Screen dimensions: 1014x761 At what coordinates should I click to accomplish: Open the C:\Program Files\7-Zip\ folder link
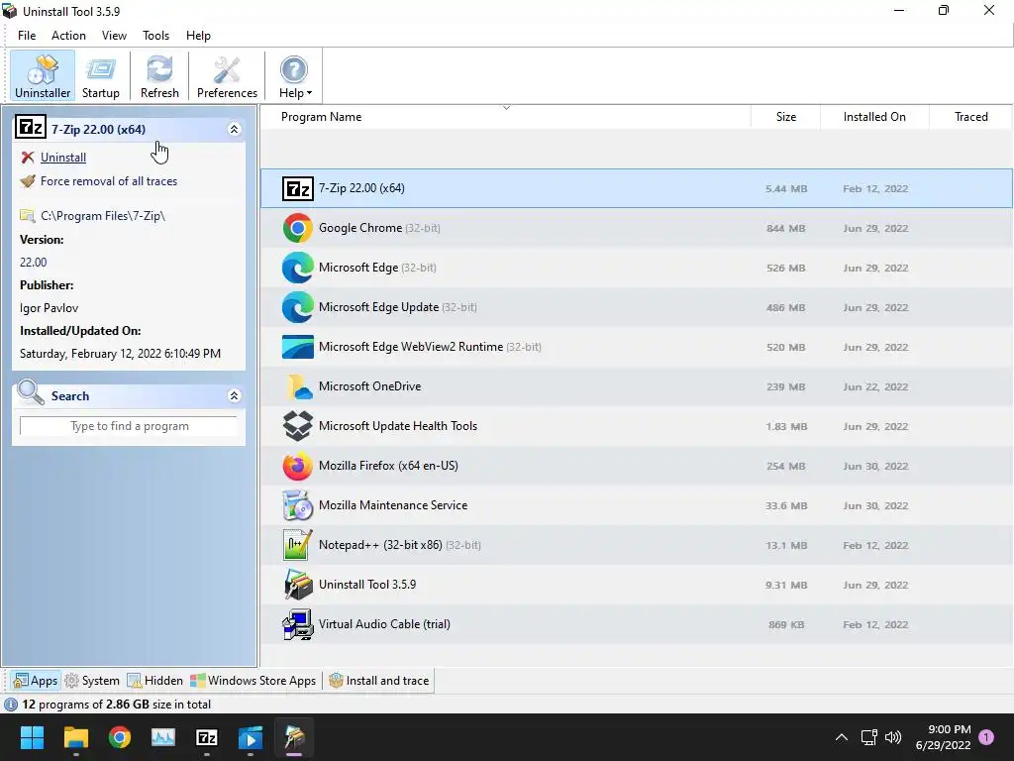pos(103,216)
